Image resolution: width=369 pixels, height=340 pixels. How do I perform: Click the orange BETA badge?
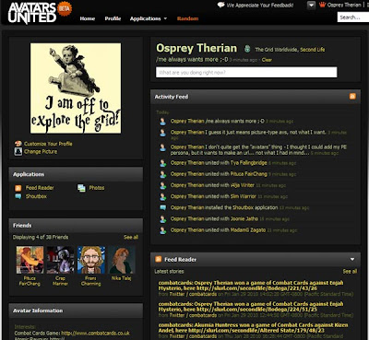(65, 8)
